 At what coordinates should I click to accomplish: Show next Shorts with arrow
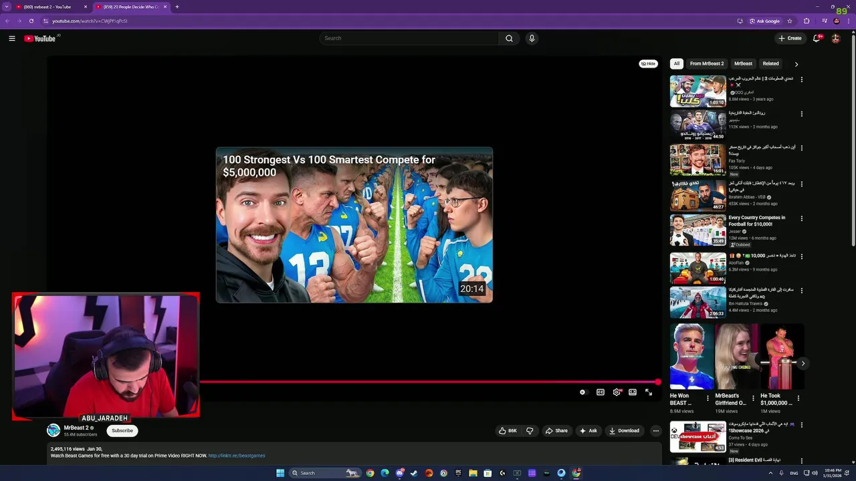point(802,363)
